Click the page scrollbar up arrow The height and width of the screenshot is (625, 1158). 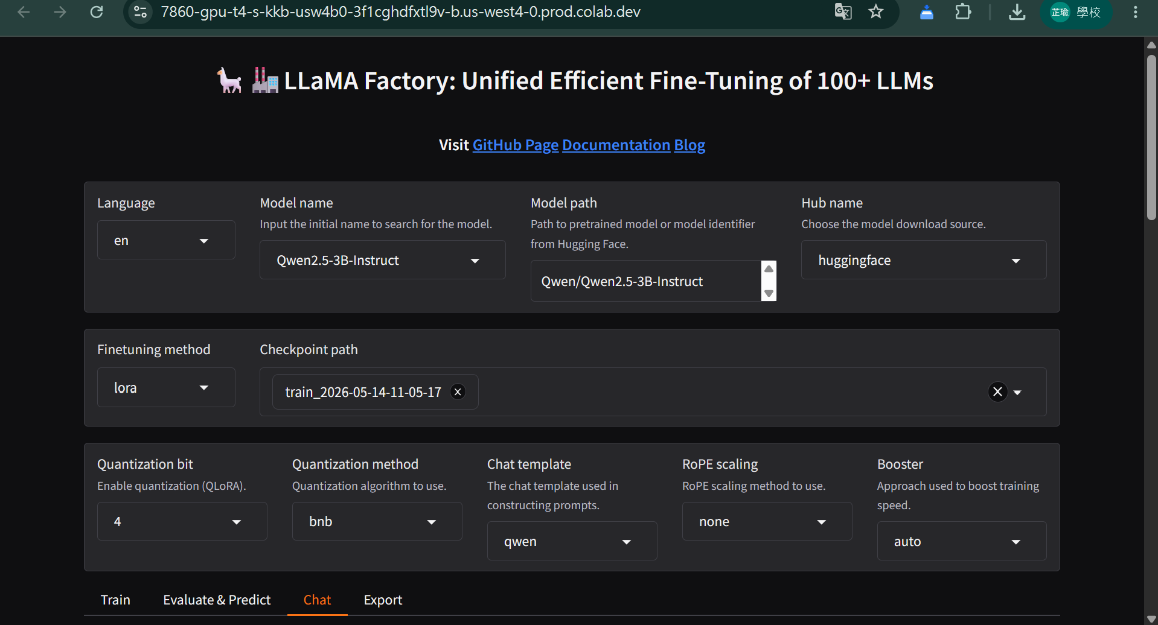[1151, 45]
